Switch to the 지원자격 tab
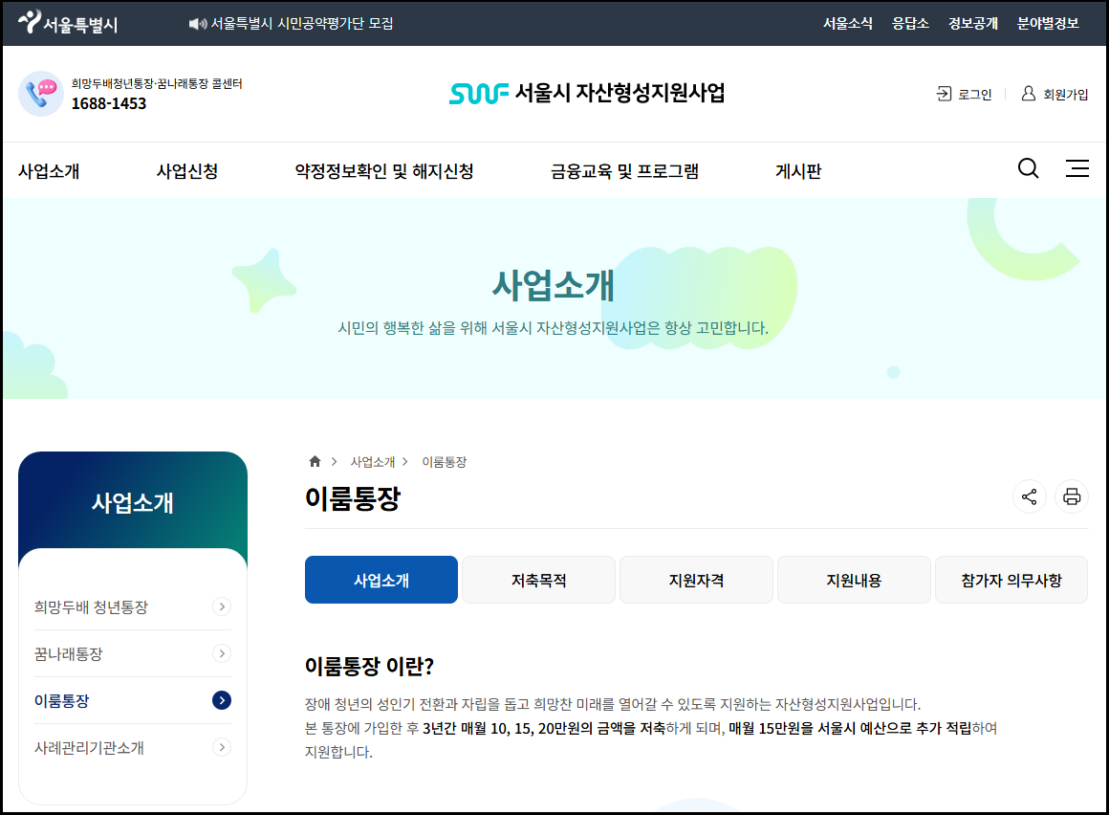 [x=697, y=580]
